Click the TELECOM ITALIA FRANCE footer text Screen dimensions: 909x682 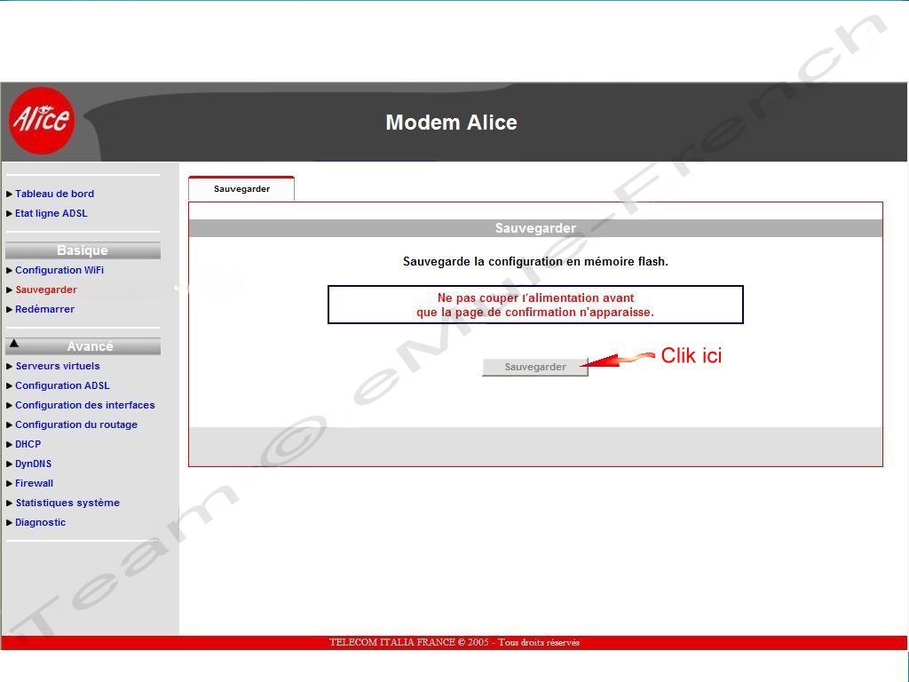point(454,643)
